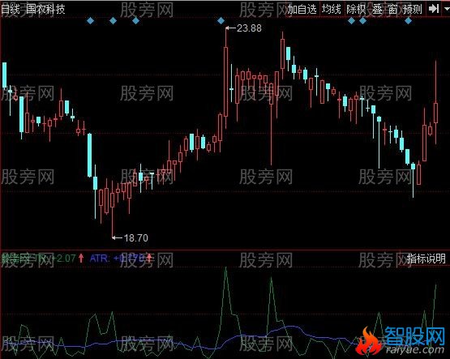The image size is (450, 359).
Task: Click the ATR: indicator label
Action: pyautogui.click(x=100, y=259)
